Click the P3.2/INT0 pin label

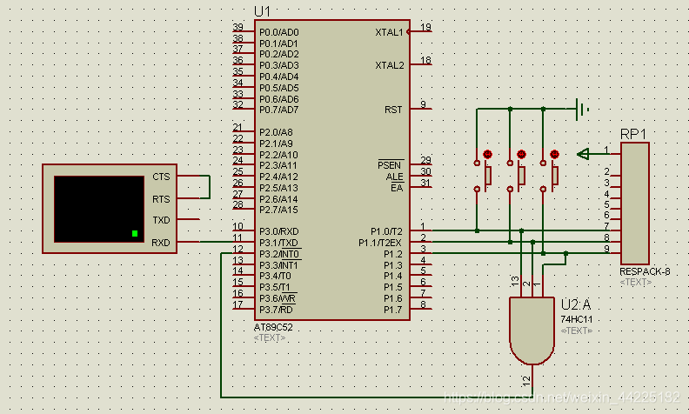pos(280,254)
